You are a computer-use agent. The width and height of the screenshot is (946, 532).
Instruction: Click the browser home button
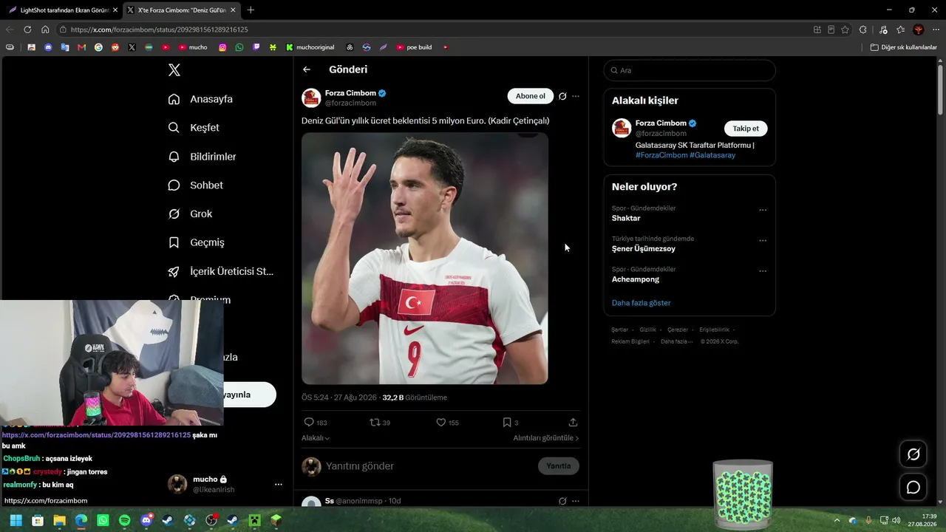coord(45,30)
